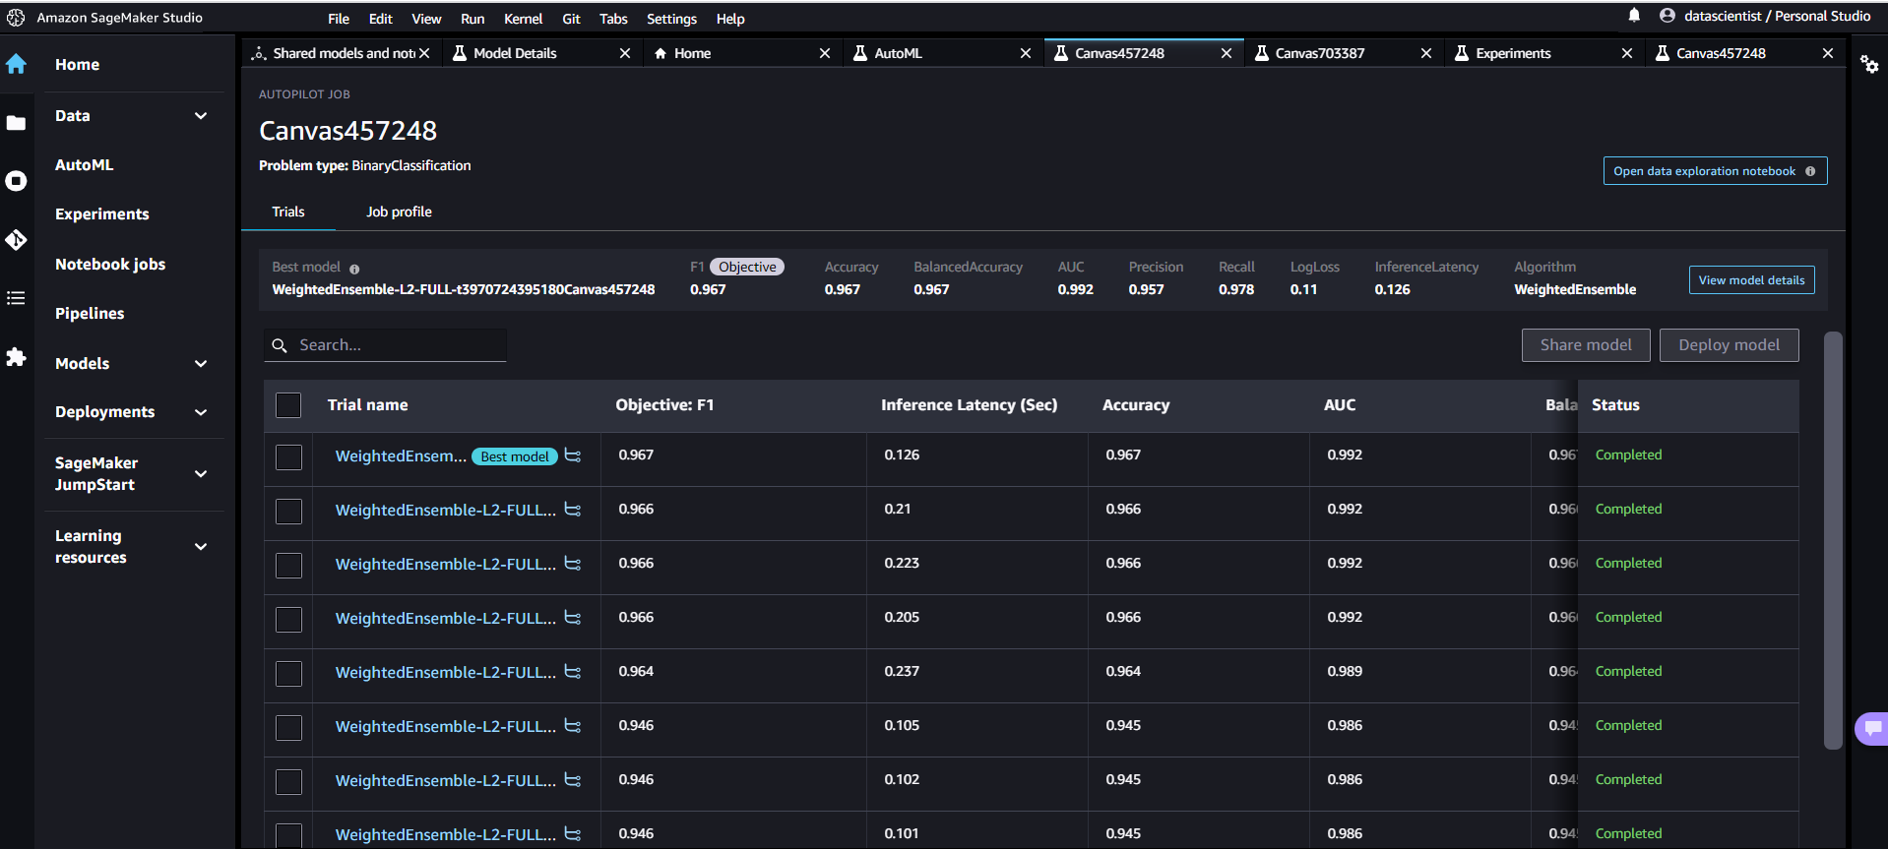Open the purple chat feedback bubble
The image size is (1888, 849).
click(1872, 729)
